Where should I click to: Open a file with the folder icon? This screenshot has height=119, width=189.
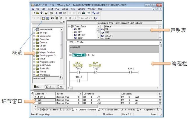[x=38, y=13]
